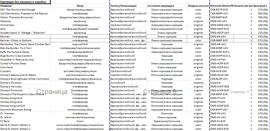Click the genre cell 'мотогонки/вид сбоку'

tap(80, 109)
